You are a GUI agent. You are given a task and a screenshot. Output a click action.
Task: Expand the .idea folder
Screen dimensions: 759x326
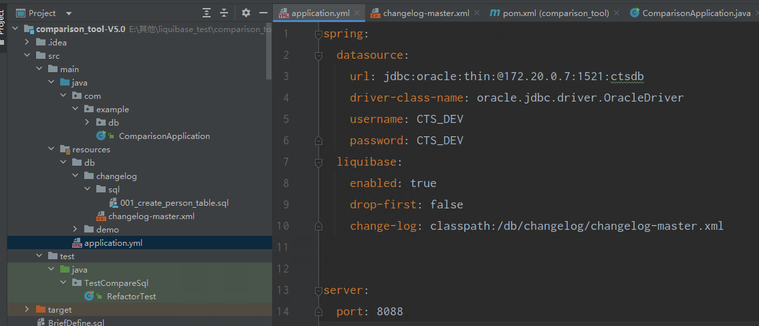[x=27, y=42]
